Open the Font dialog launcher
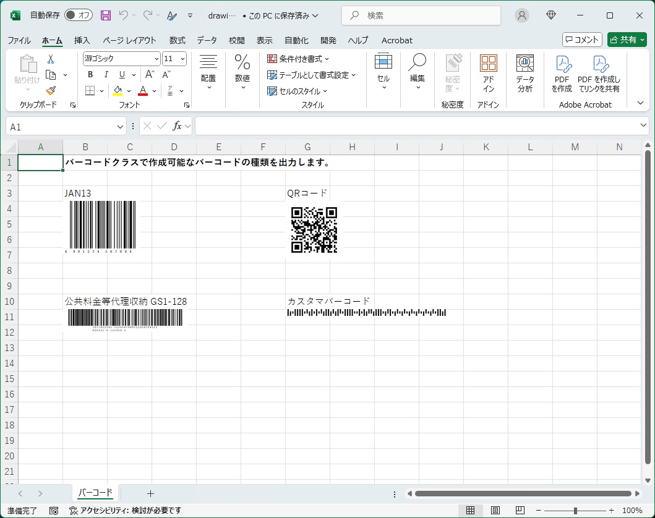Viewport: 655px width, 518px height. tap(187, 105)
